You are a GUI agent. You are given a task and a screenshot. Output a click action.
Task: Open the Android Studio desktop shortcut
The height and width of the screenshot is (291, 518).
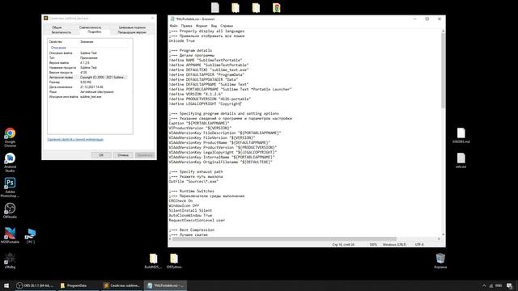[10, 162]
